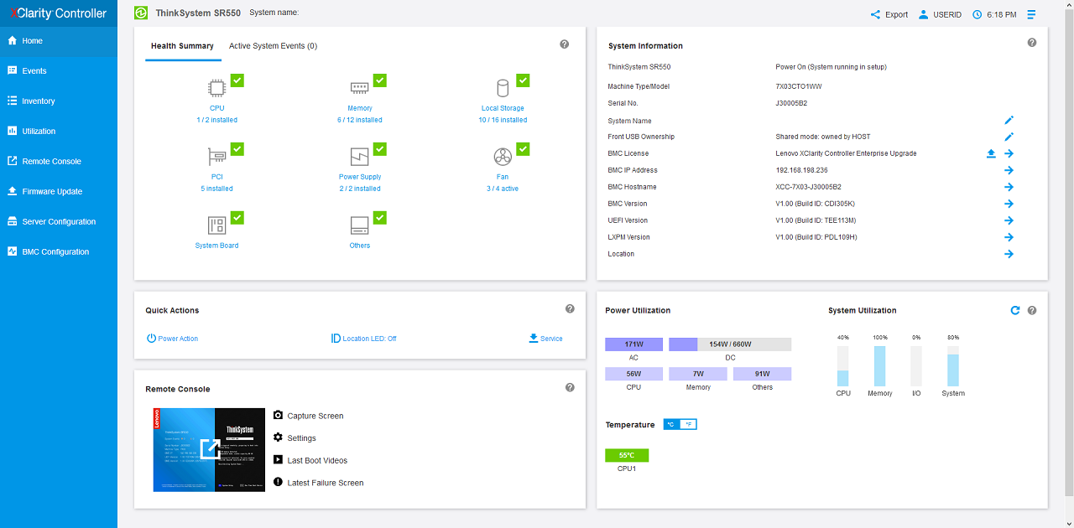Screen dimensions: 1074x528
Task: Click the BMC License upload icon
Action: tap(991, 153)
